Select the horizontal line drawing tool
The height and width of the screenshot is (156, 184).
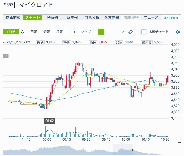[x=116, y=32]
